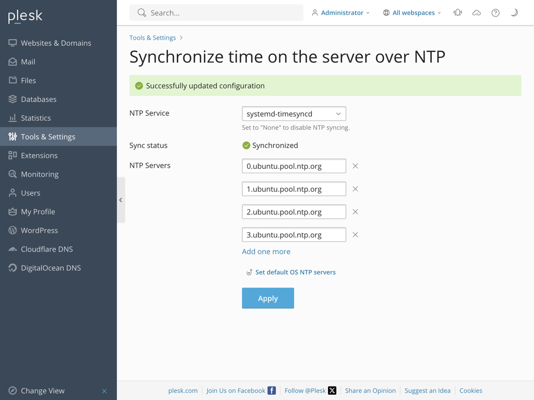This screenshot has width=534, height=400.
Task: Open the All webspaces selector
Action: coord(411,12)
